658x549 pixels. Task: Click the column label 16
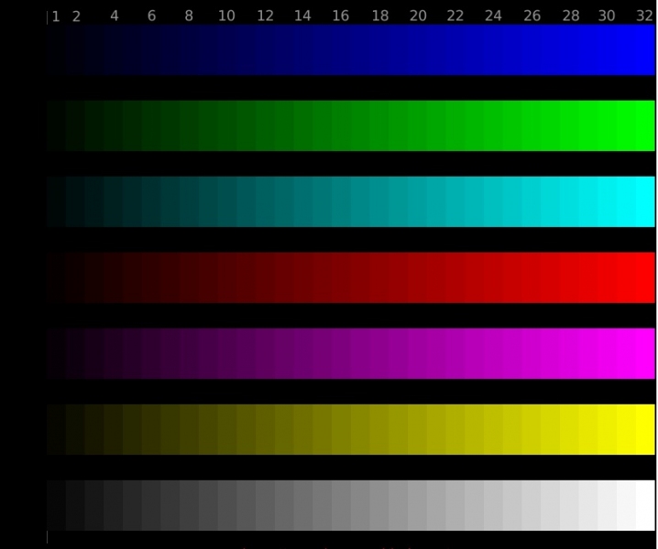pos(340,16)
